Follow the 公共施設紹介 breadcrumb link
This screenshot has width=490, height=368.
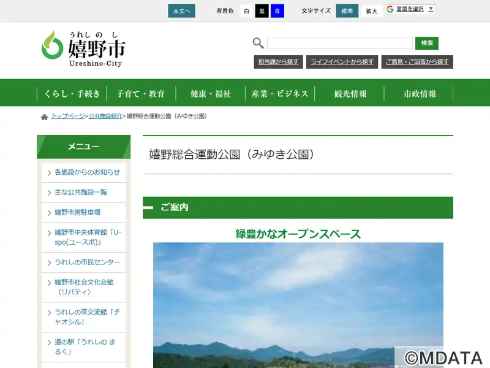(x=106, y=116)
